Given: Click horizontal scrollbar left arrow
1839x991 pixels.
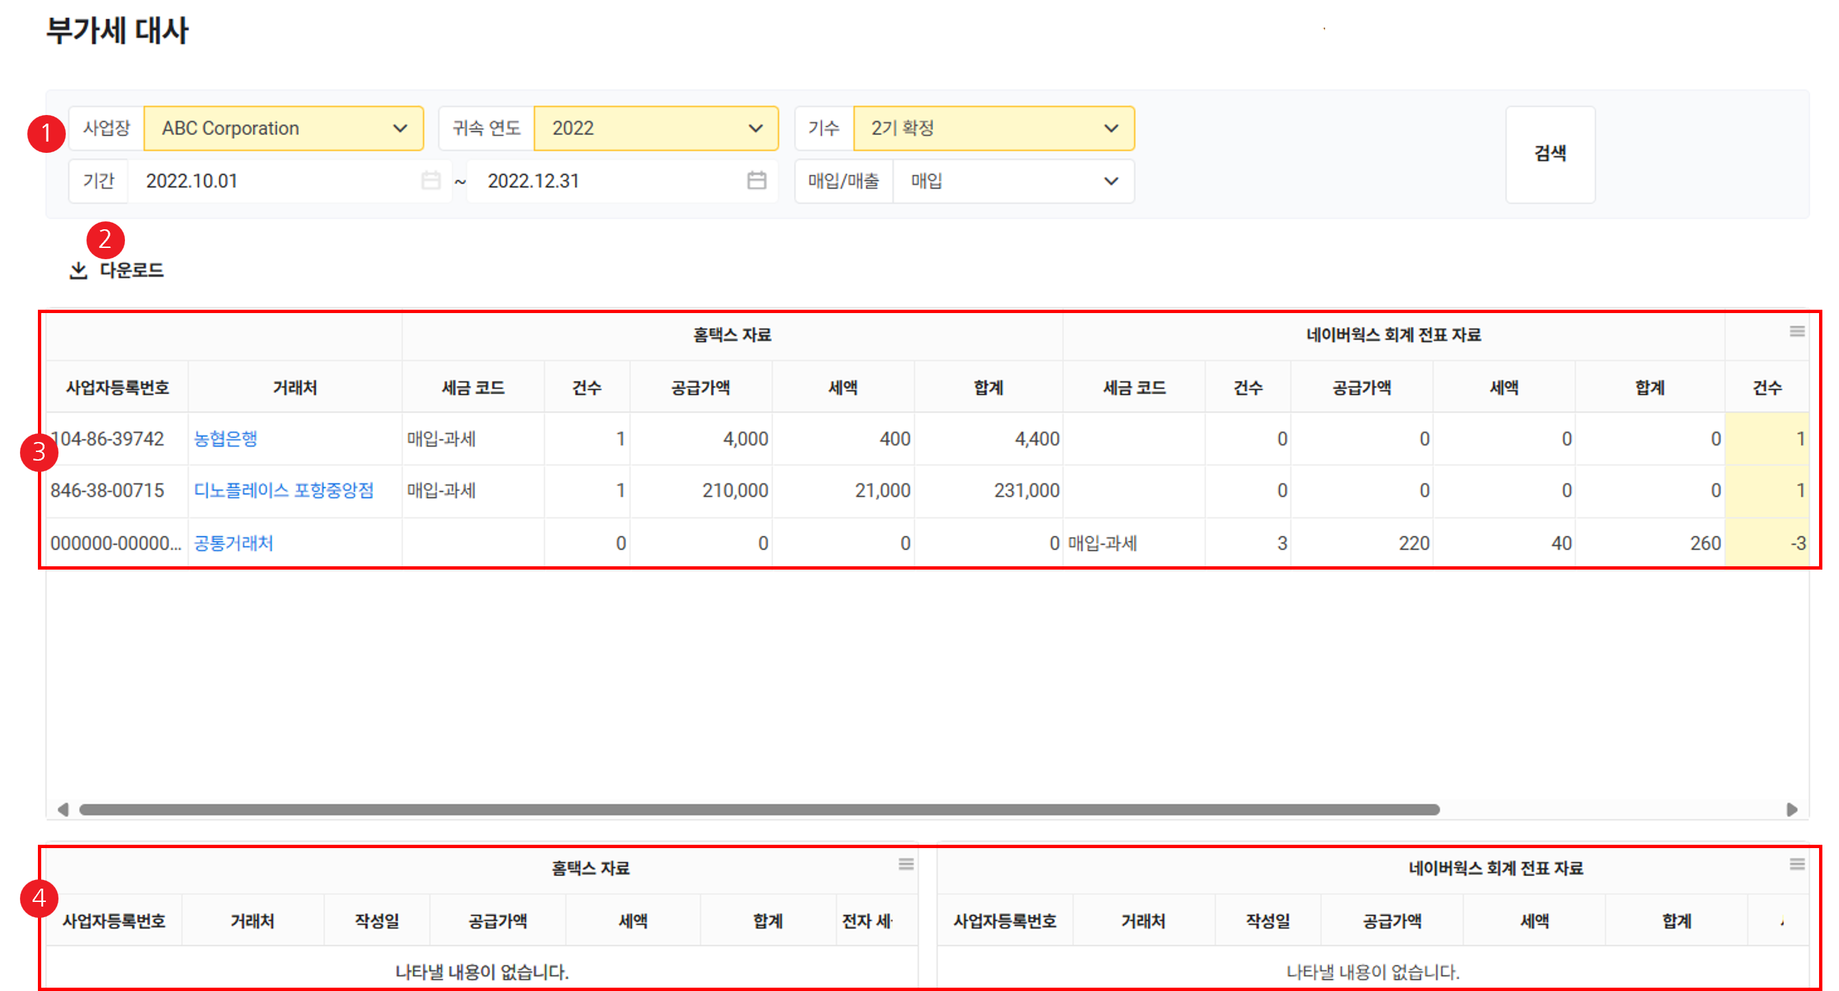Looking at the screenshot, I should coord(62,809).
